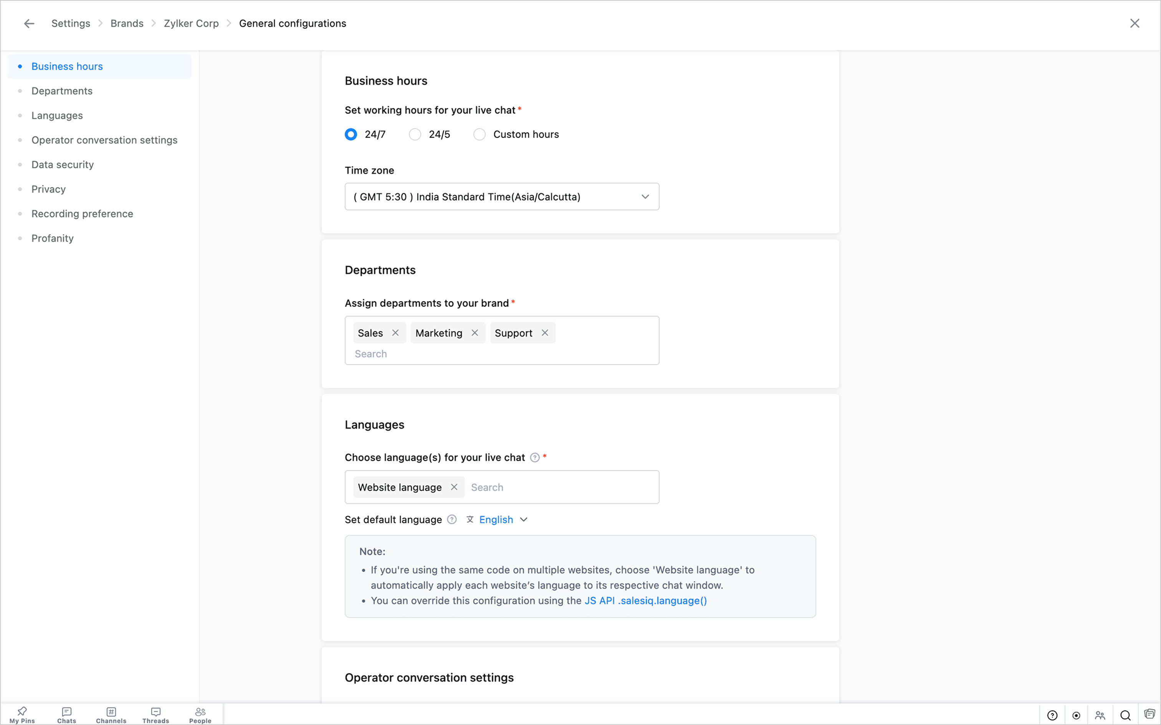Go to Data security in sidebar
The height and width of the screenshot is (725, 1161).
[x=62, y=165]
